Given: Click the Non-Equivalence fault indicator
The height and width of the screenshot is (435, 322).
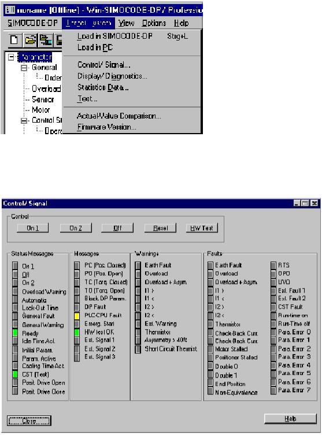Looking at the screenshot, I should (x=210, y=391).
